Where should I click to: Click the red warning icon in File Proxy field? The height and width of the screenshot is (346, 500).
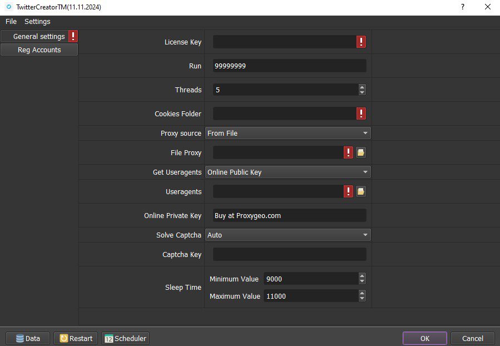pos(349,152)
